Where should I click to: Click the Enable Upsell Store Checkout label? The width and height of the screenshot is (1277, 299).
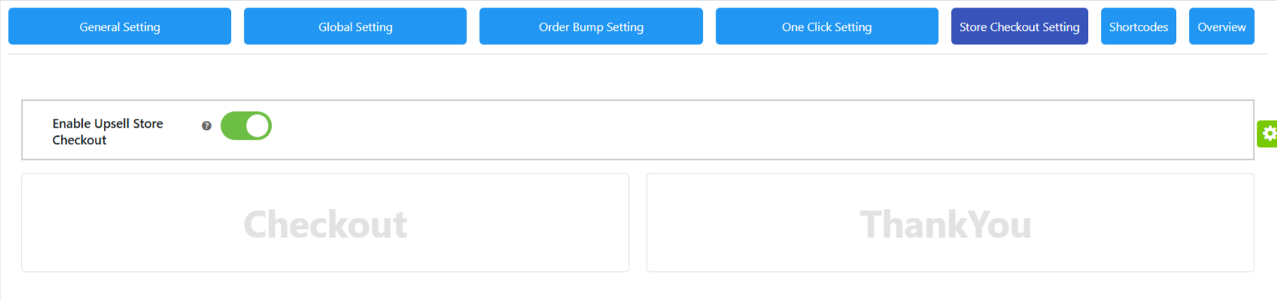click(108, 131)
